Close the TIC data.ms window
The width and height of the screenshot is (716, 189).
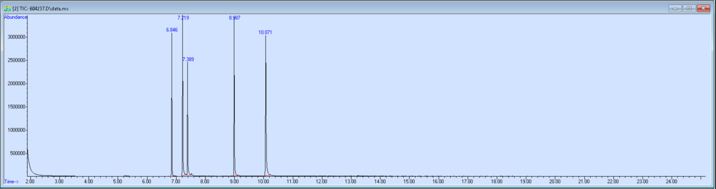click(x=703, y=8)
